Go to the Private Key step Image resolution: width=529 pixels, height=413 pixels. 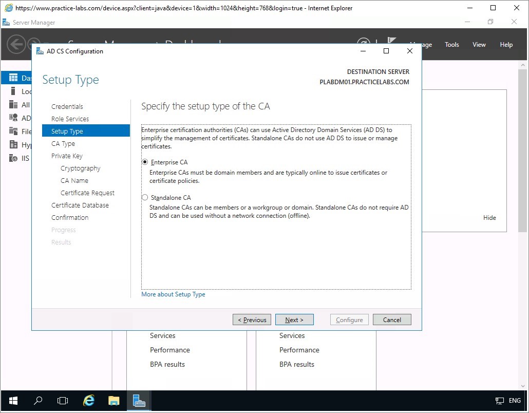tap(67, 156)
